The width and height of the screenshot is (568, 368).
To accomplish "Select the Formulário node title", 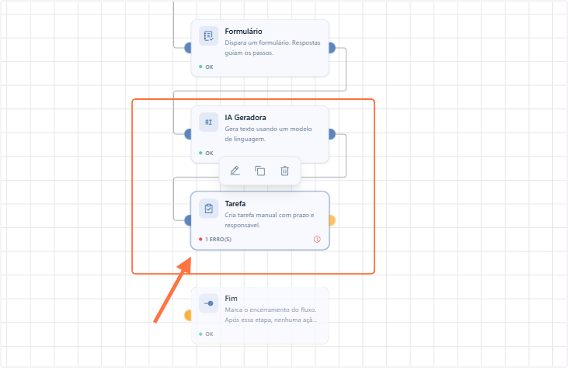I will pos(243,32).
